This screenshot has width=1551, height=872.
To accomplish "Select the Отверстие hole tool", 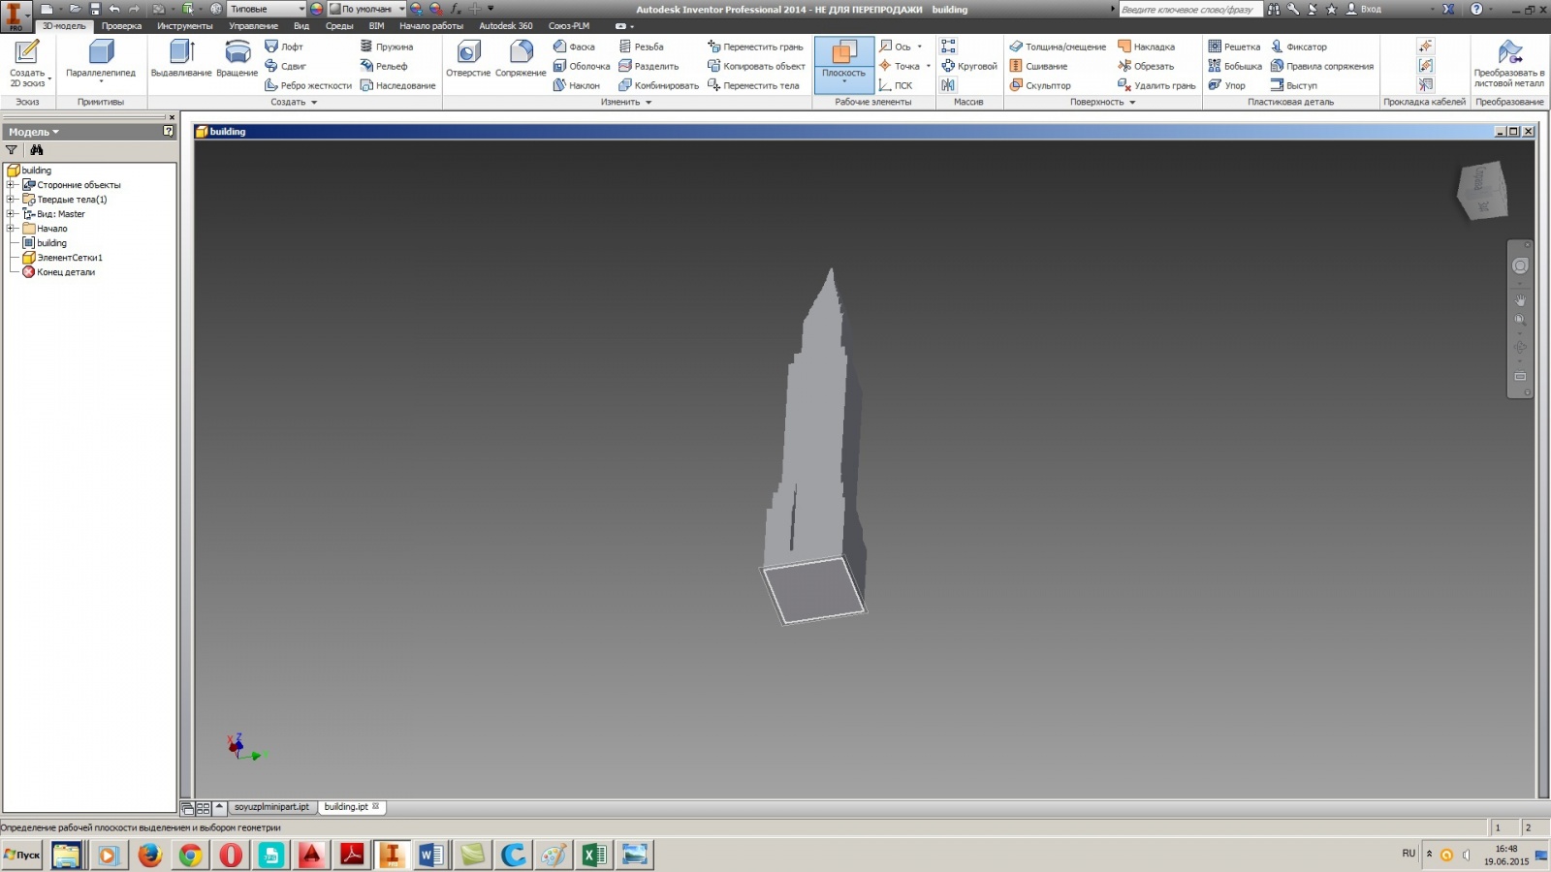I will coord(468,59).
